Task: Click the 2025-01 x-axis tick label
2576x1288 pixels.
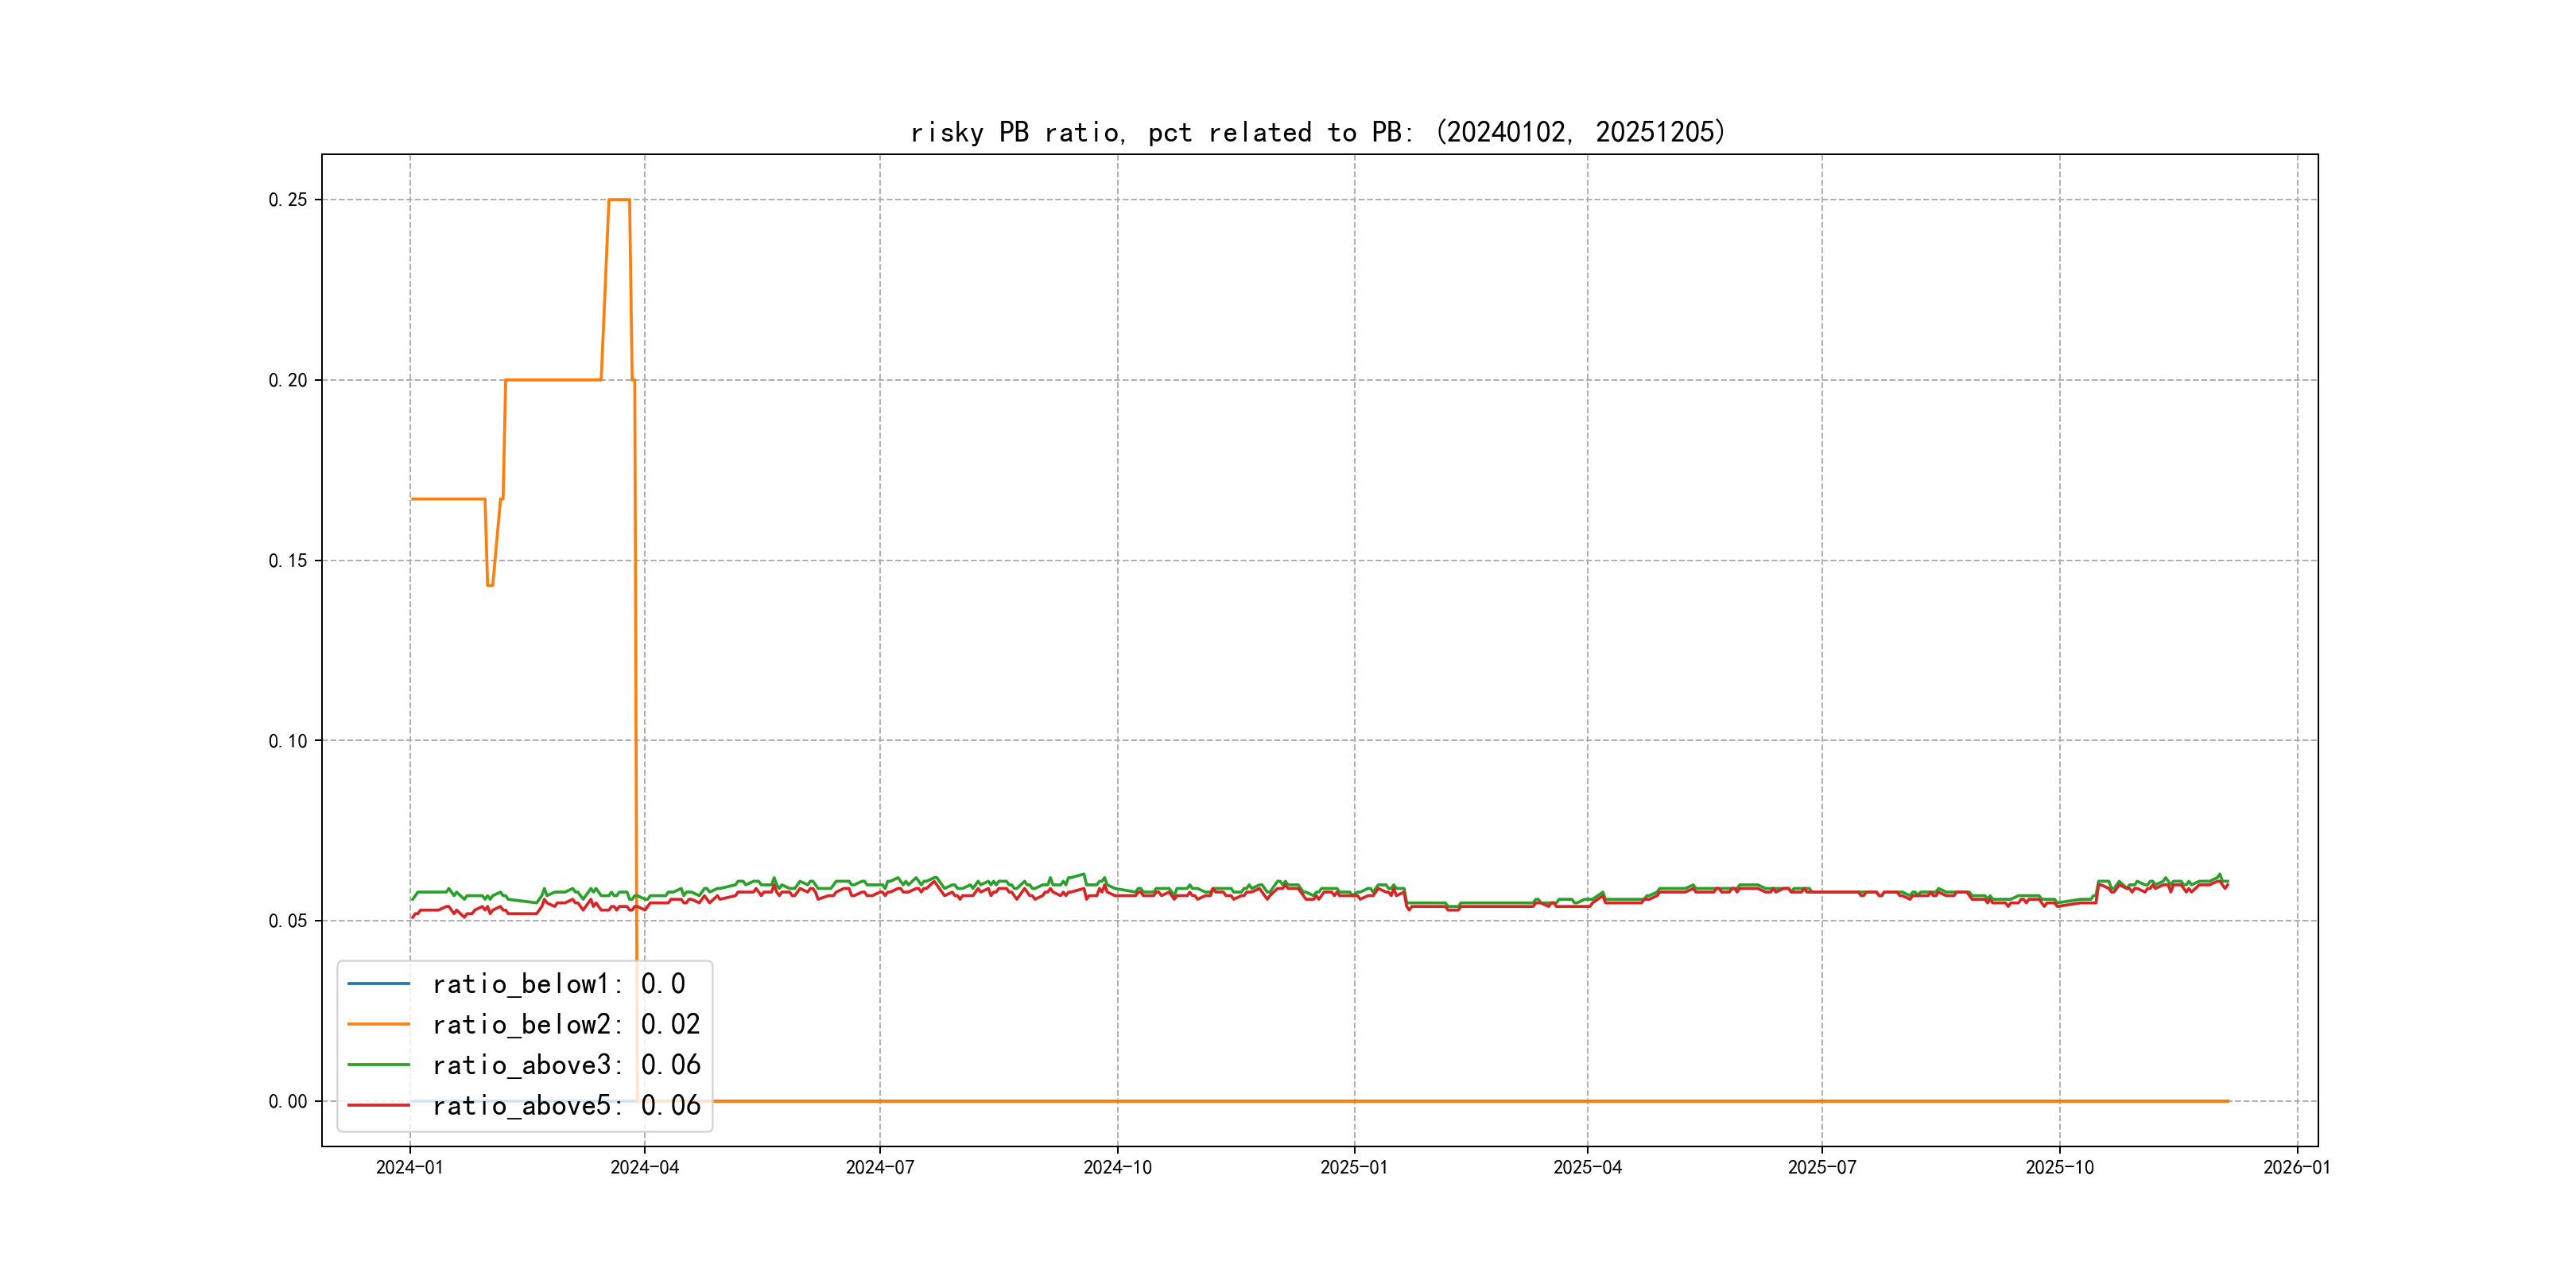Action: pos(1354,1167)
